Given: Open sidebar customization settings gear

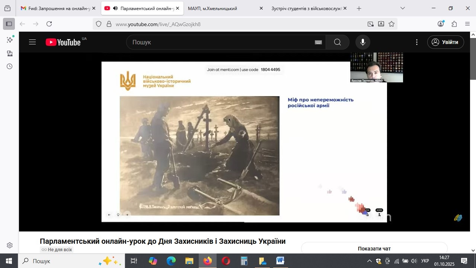Looking at the screenshot, I should tap(10, 245).
